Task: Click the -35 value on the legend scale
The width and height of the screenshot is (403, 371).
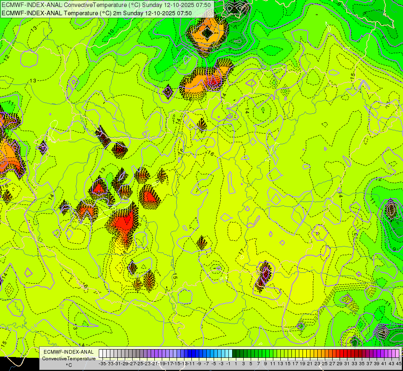Action: pyautogui.click(x=102, y=364)
